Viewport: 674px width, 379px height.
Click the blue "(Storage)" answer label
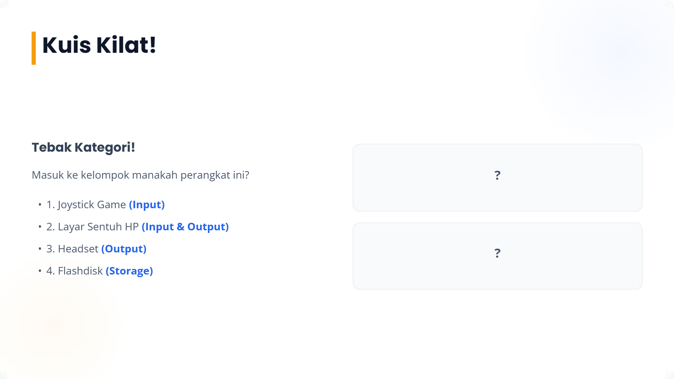click(x=129, y=271)
